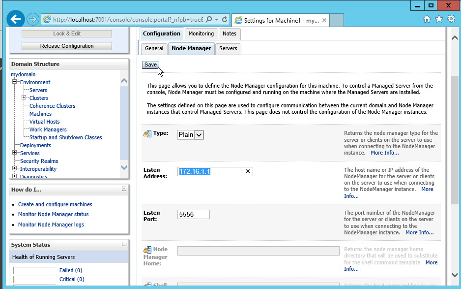Open the Favorites star icon

(x=438, y=19)
